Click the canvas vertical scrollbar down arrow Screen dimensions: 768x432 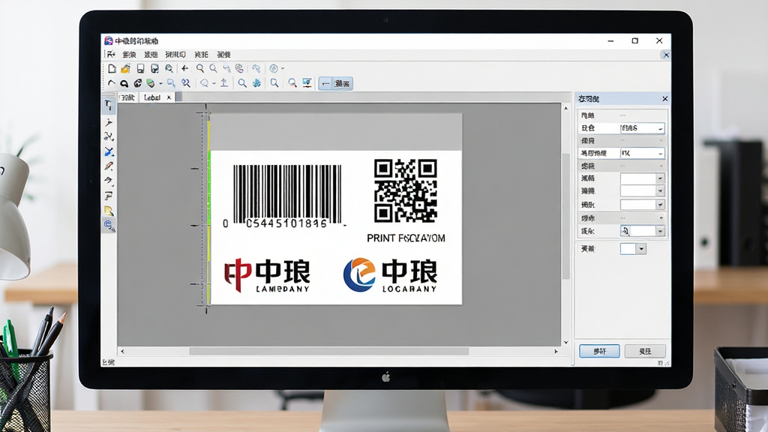(566, 342)
